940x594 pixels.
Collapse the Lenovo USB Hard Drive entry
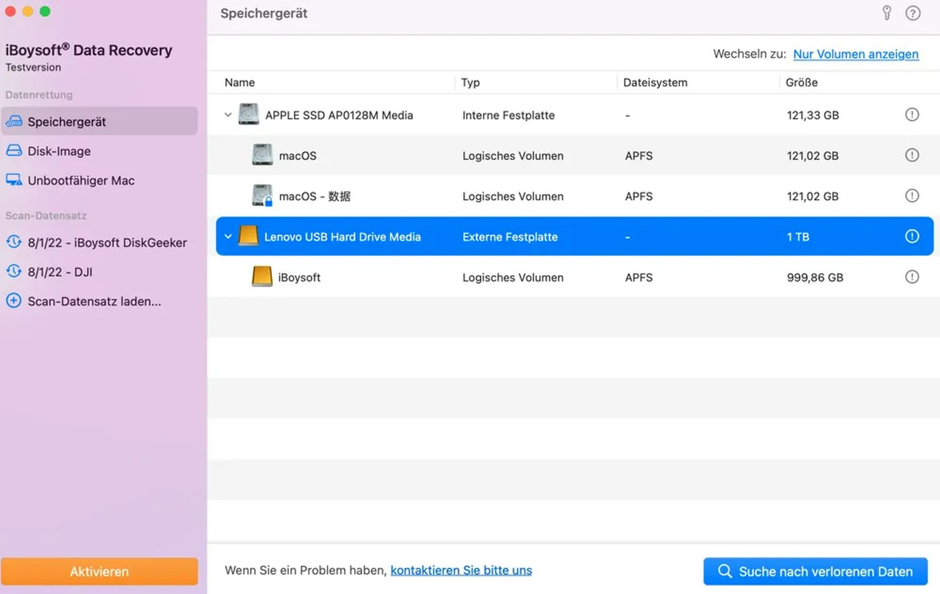228,236
